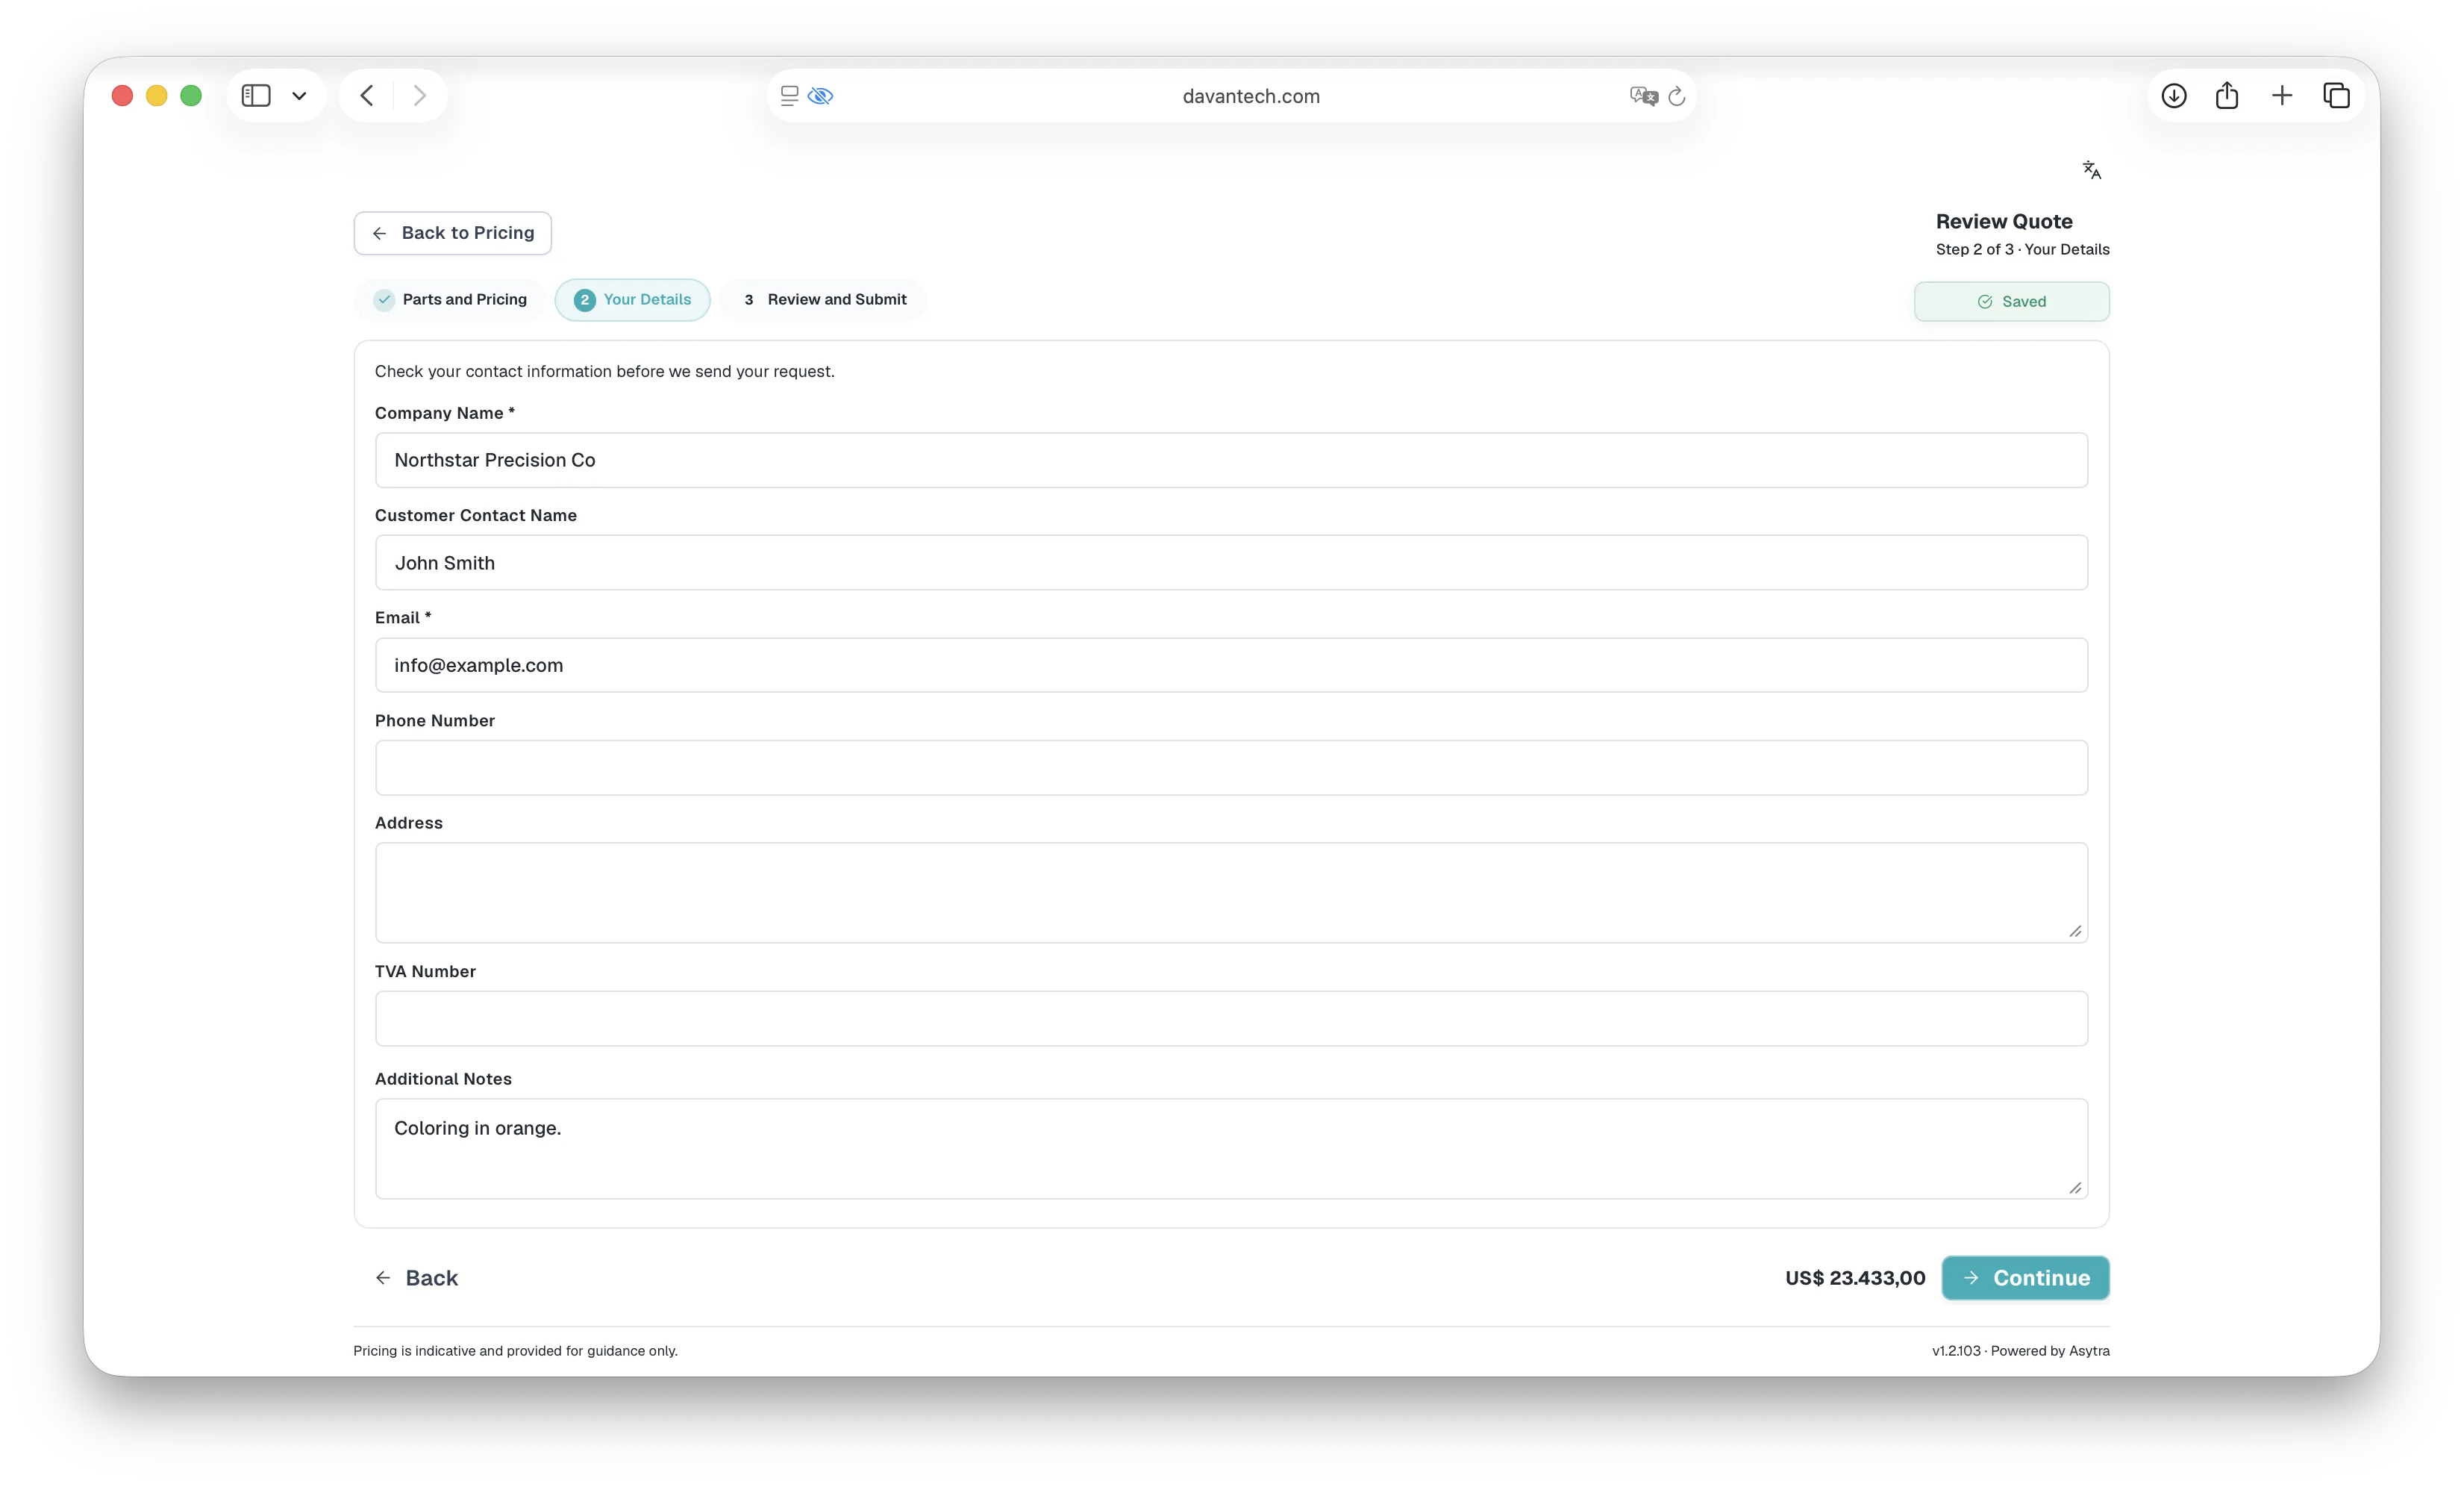The image size is (2464, 1487).
Task: Click the US$ 23.433,00 total price
Action: pos(1855,1278)
